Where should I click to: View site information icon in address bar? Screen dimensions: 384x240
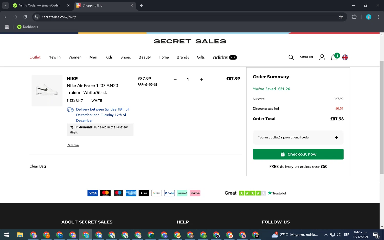click(37, 17)
